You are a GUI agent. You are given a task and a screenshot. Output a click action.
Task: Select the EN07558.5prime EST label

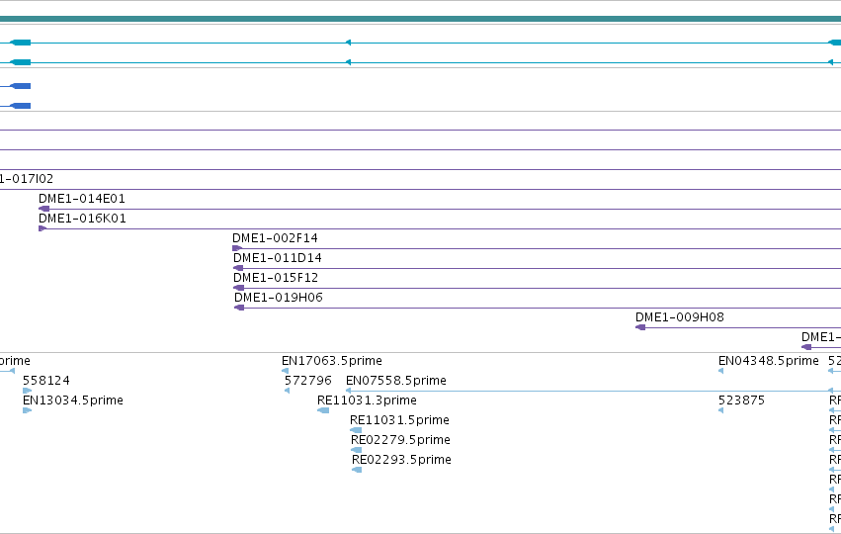click(x=396, y=381)
